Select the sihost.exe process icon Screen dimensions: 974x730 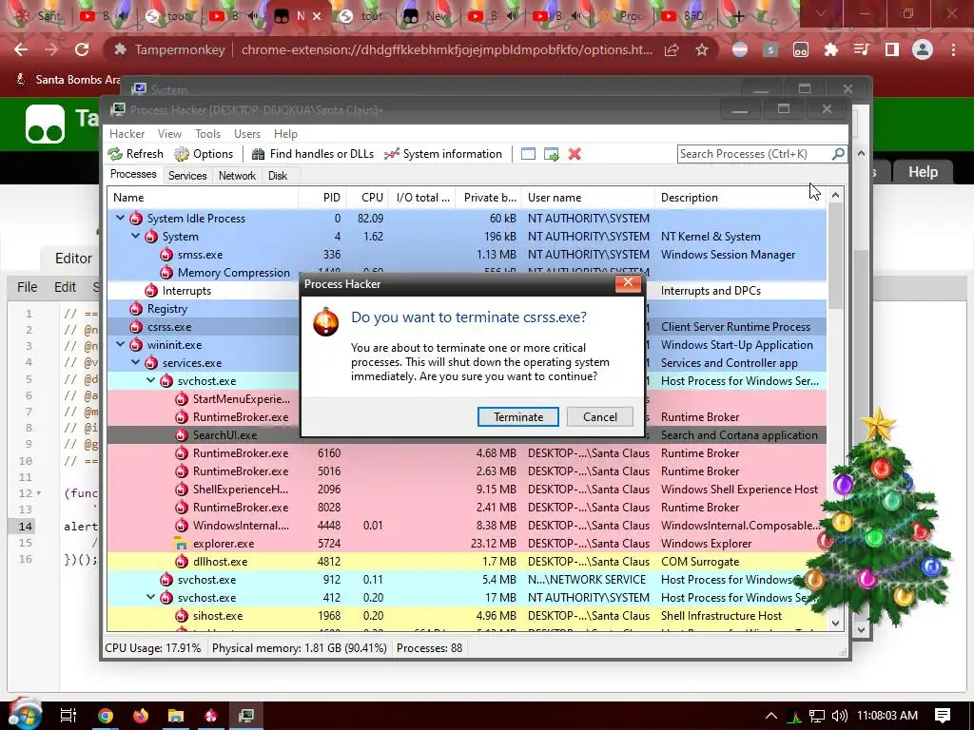tap(181, 616)
